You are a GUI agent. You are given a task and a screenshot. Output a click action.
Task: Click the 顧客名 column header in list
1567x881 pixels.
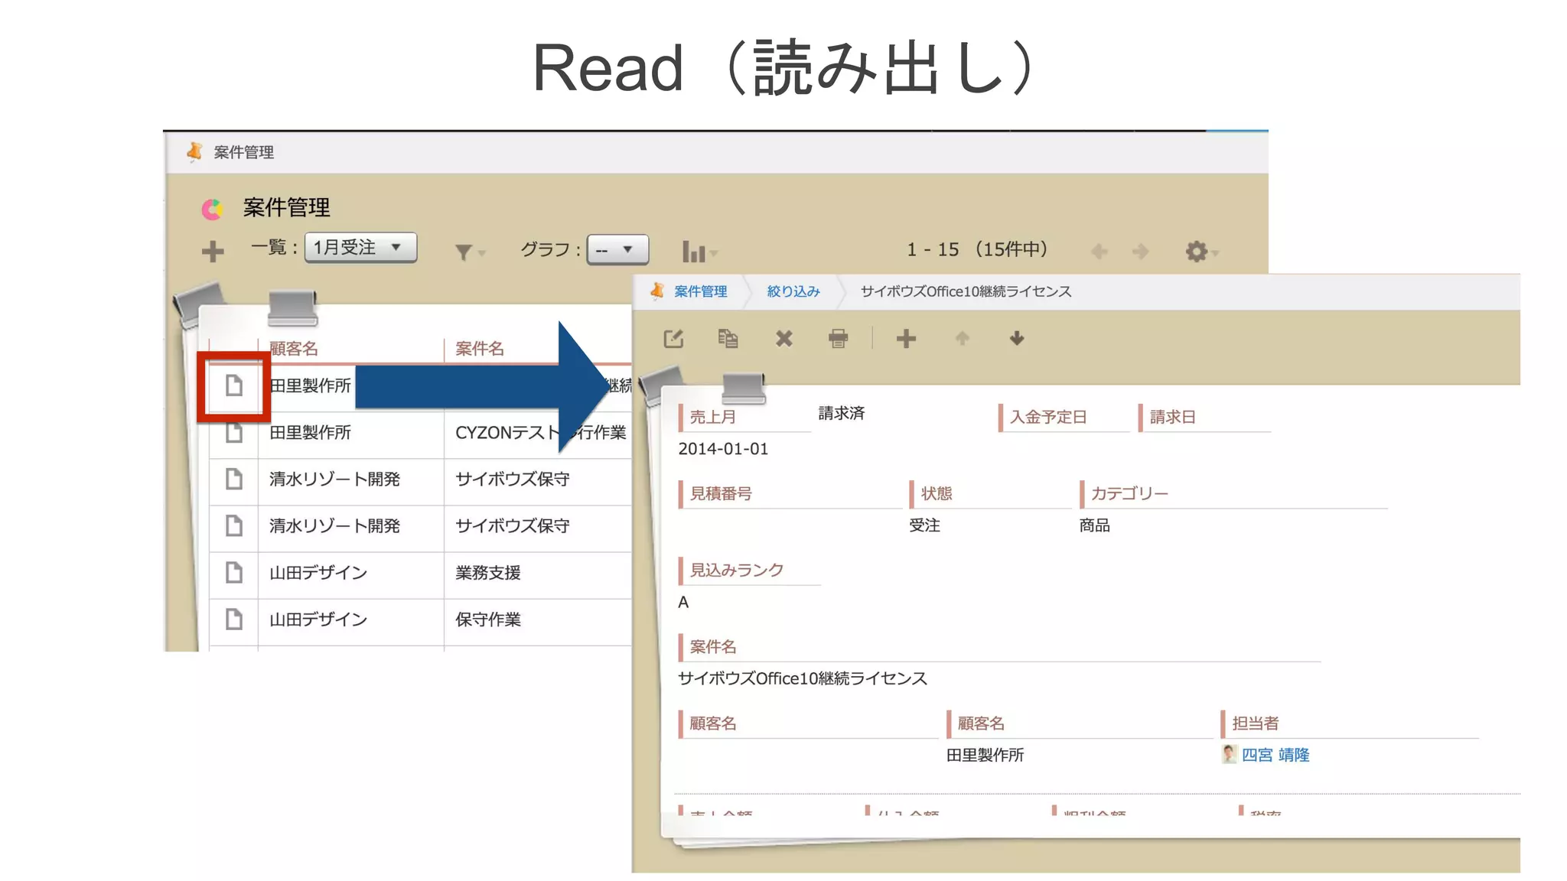tap(294, 349)
